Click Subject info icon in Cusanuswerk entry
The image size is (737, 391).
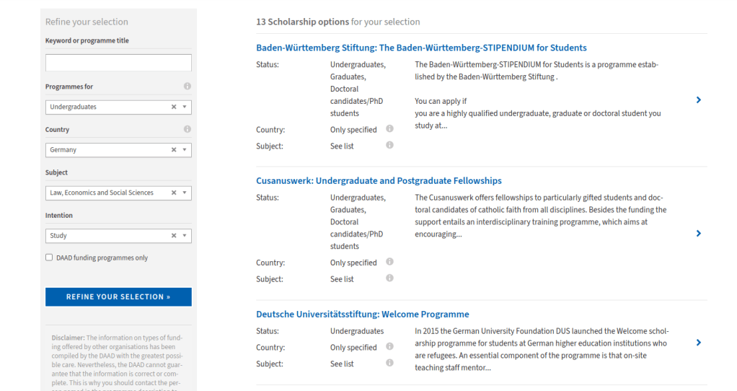[x=389, y=278]
